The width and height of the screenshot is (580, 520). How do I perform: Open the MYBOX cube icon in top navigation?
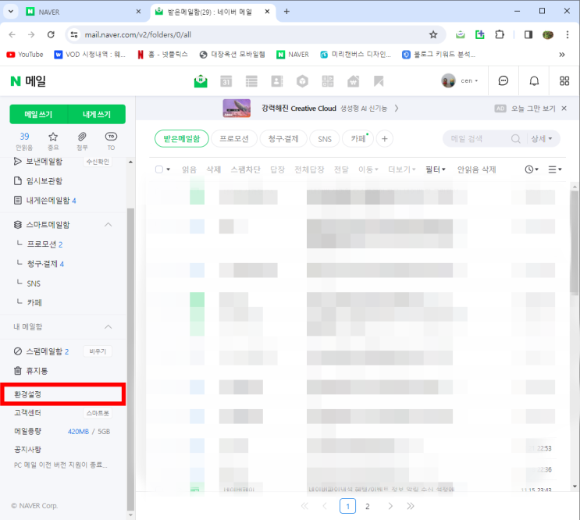(x=302, y=81)
